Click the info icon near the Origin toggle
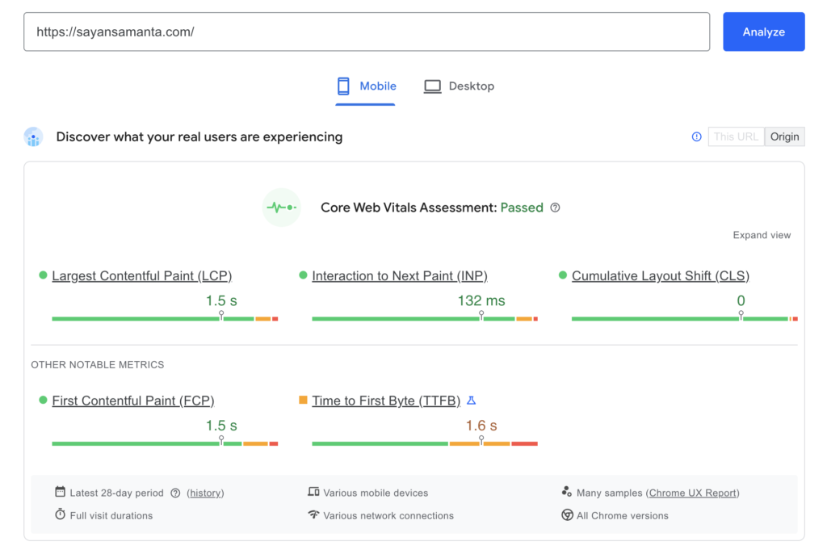 tap(696, 136)
